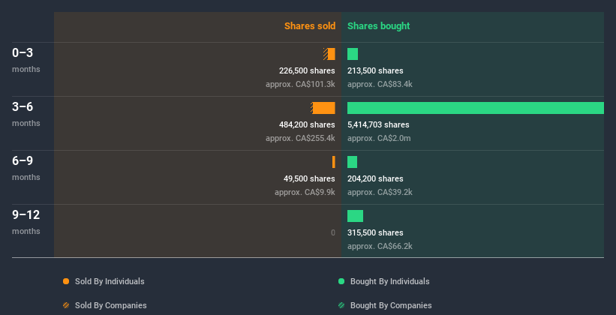Click the 6–9 months green bought bar
The height and width of the screenshot is (315, 616).
352,162
